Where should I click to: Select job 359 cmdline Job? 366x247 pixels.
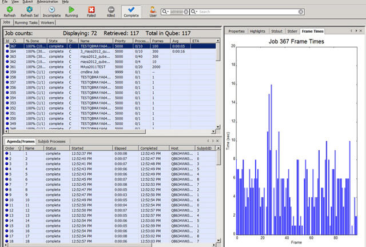click(110, 72)
